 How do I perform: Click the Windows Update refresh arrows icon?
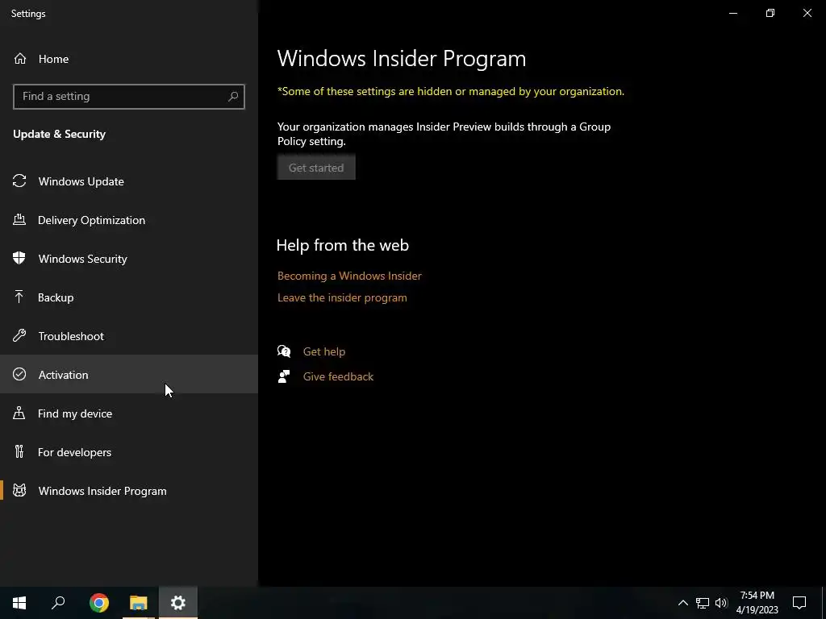pos(19,181)
